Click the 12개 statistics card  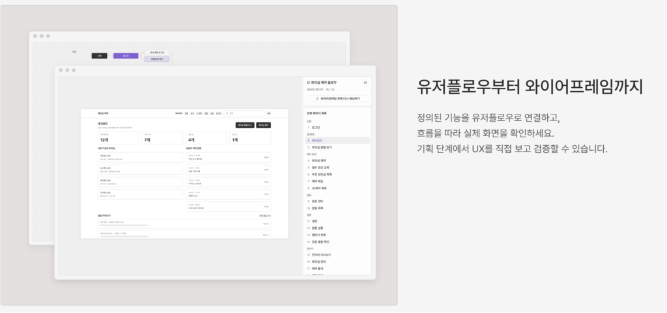pos(119,137)
